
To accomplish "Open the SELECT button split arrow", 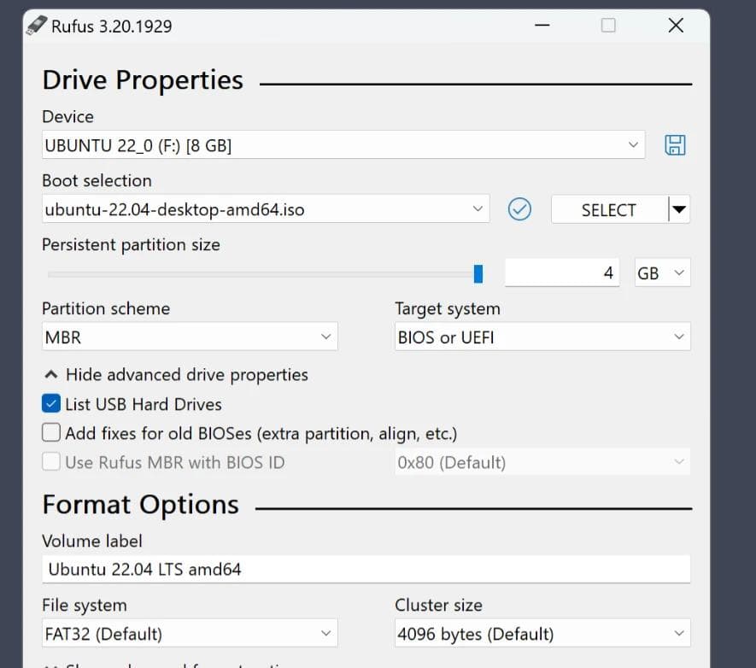I will click(x=679, y=209).
